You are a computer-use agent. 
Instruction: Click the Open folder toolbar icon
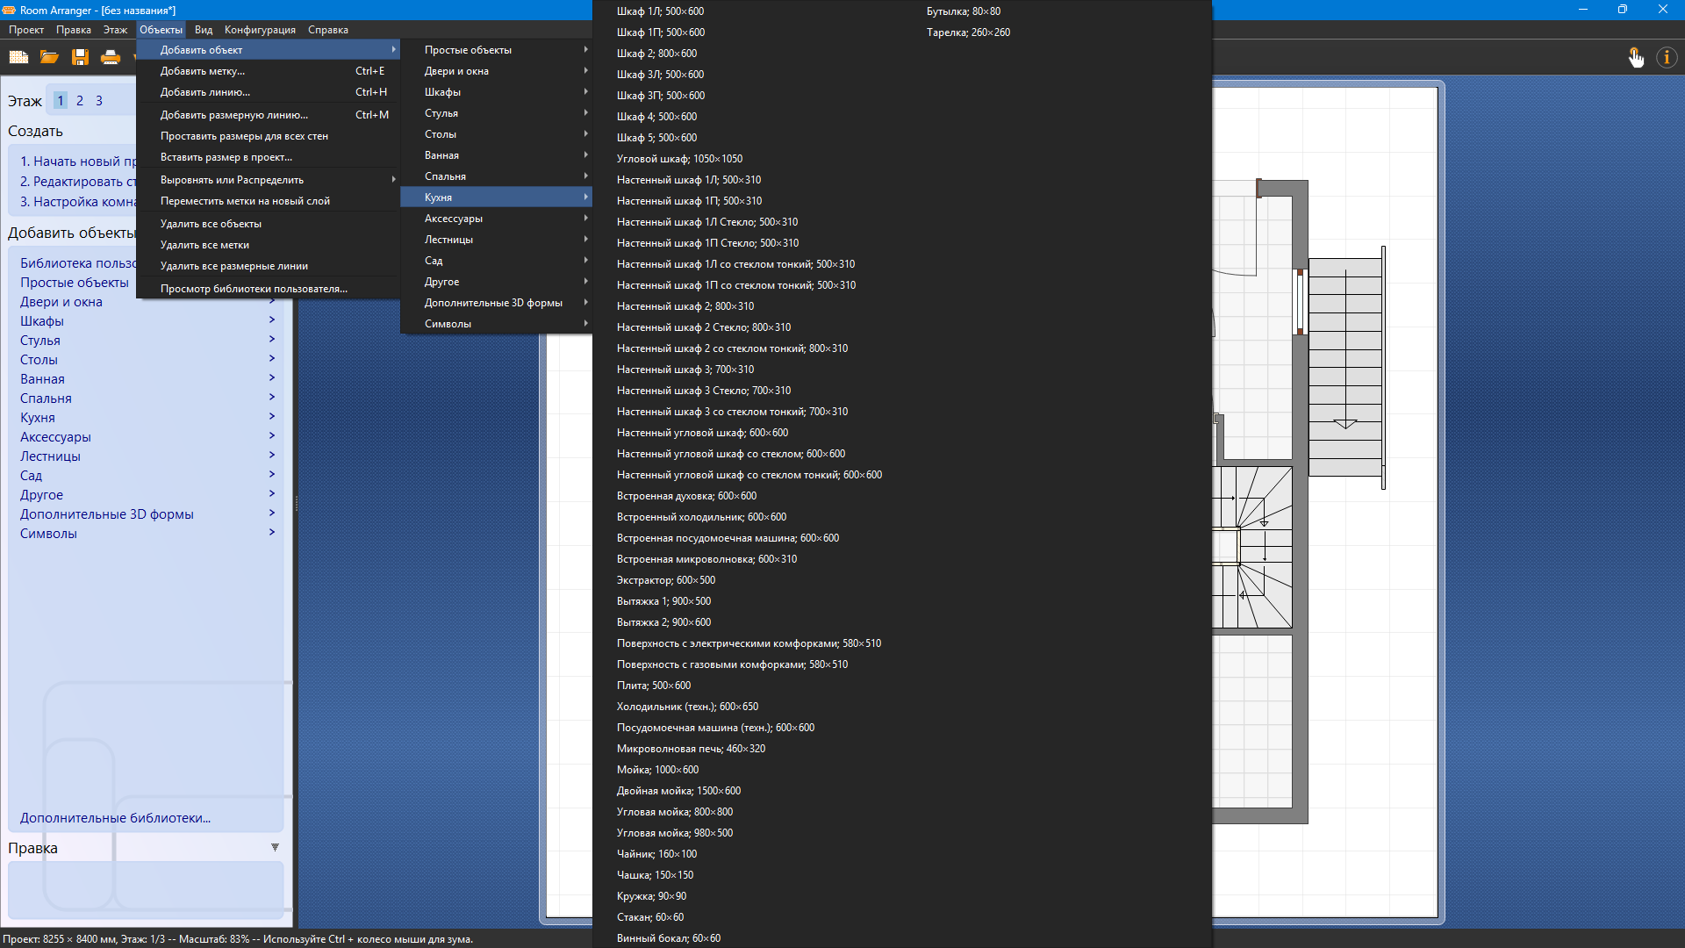pos(49,57)
